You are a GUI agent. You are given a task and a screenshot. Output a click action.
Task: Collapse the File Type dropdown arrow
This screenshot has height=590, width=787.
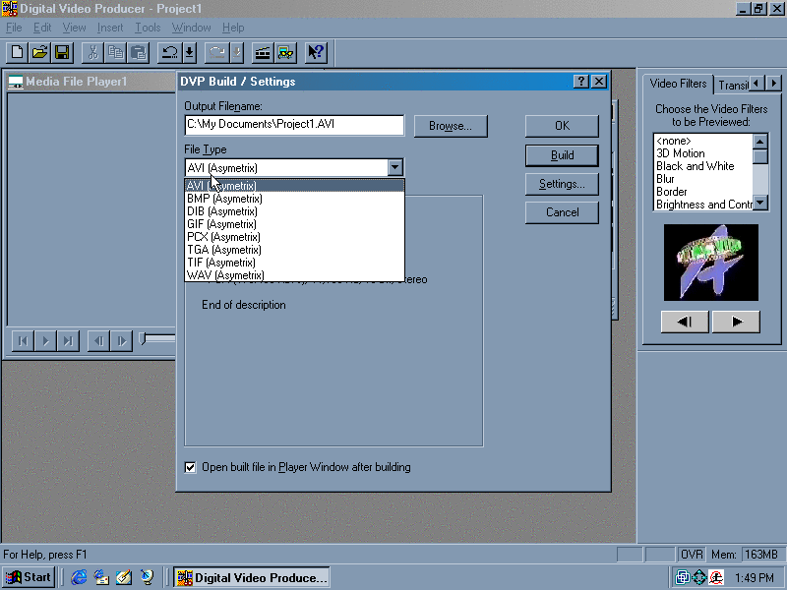(x=395, y=167)
